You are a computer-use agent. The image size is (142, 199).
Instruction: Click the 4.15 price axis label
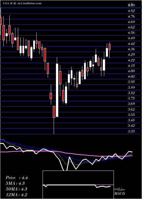[x=131, y=65]
